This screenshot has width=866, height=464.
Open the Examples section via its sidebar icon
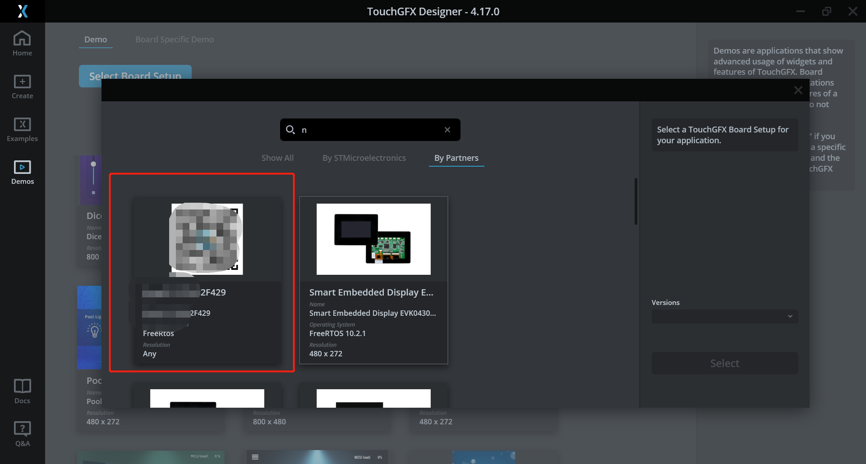point(22,129)
